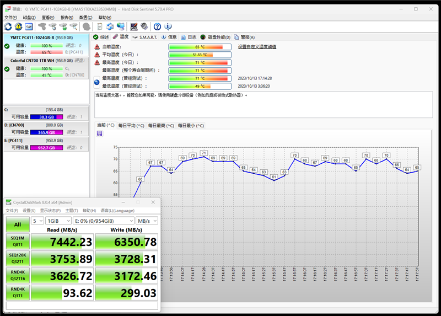Expand the 1GiB test size dropdown
The height and width of the screenshot is (316, 441).
[x=58, y=221]
